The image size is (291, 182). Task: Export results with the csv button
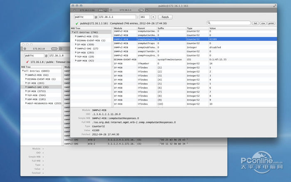[263, 23]
